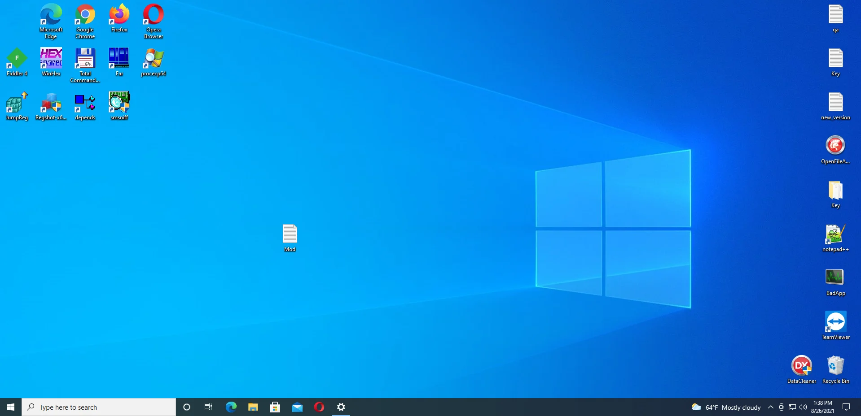
Task: Launch Opera from the taskbar
Action: click(319, 407)
